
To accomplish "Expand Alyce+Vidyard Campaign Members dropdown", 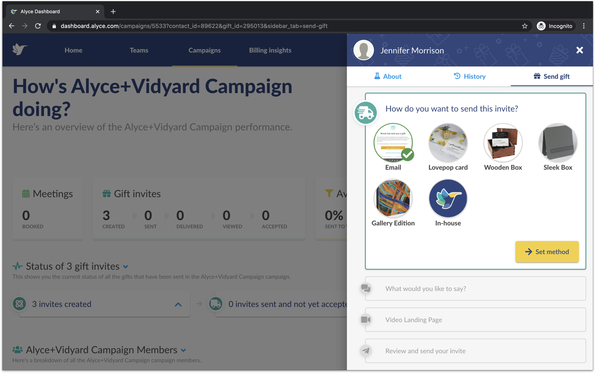I will tap(183, 350).
